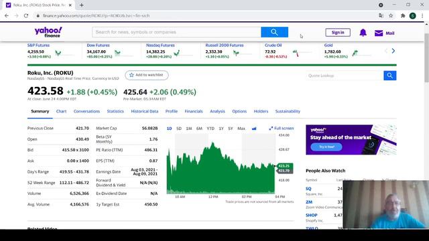This screenshot has width=429, height=241.
Task: Open the Holders tab
Action: (x=261, y=111)
